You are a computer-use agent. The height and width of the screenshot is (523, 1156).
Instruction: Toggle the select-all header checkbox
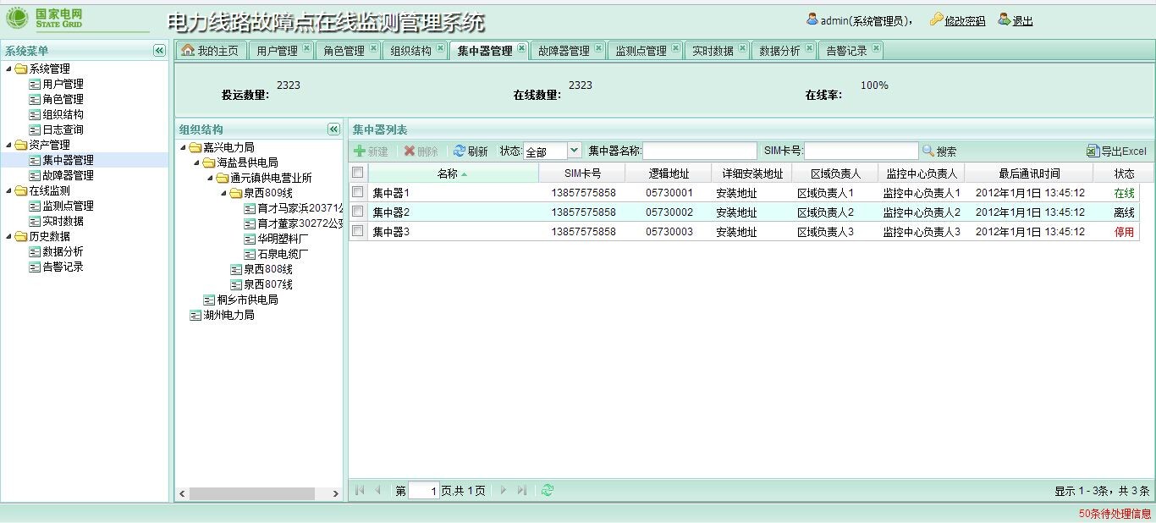[357, 173]
